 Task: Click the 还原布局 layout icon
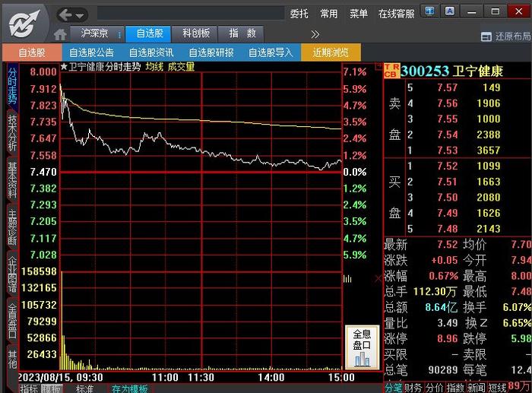coord(486,36)
